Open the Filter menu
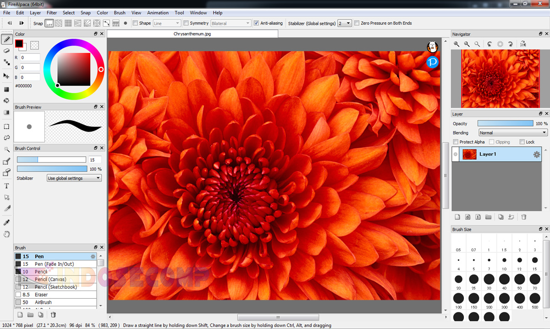 point(51,12)
